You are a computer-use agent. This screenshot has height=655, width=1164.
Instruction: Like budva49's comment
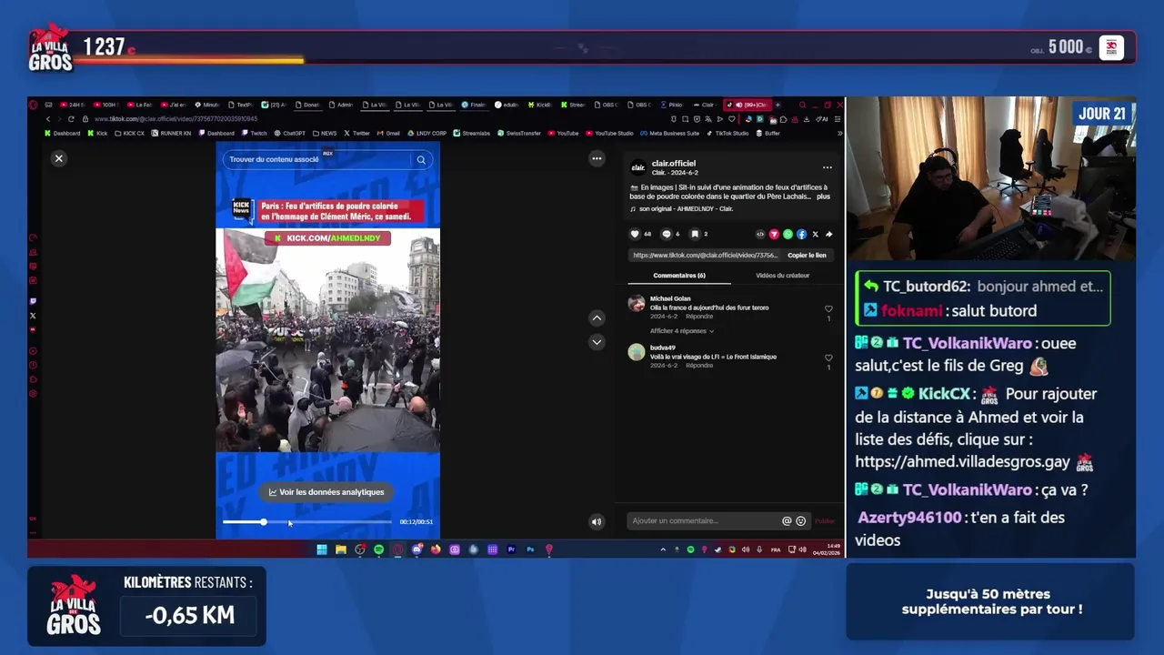tap(828, 358)
